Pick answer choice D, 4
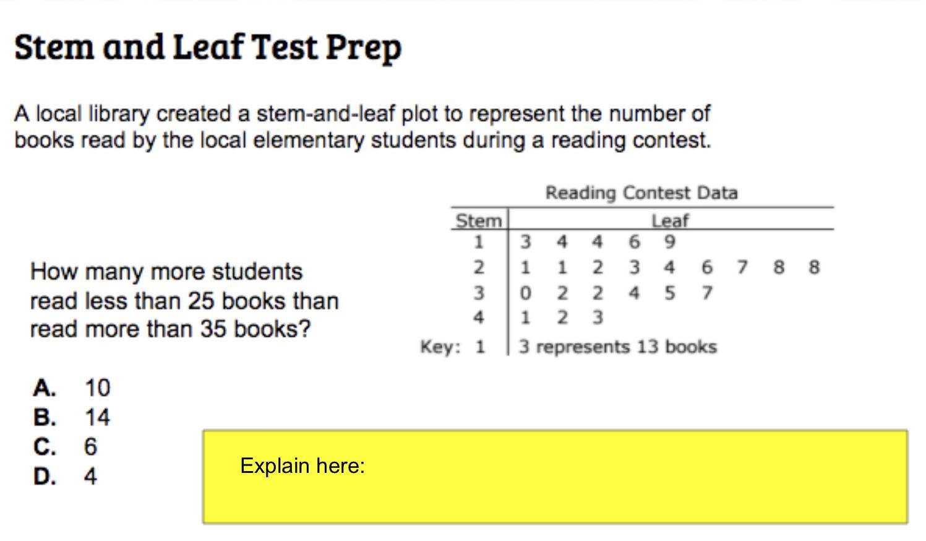 coord(66,477)
